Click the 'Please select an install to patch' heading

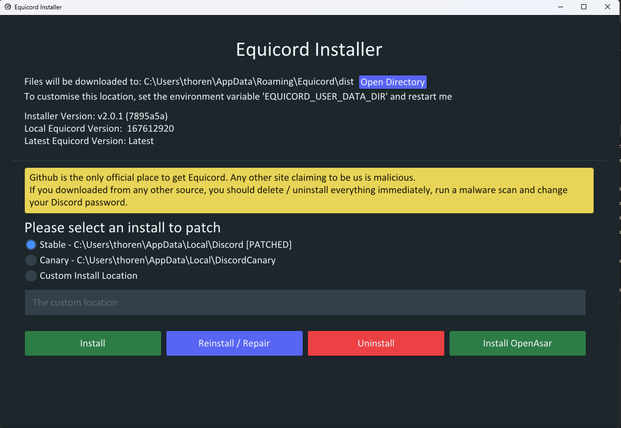(x=122, y=228)
